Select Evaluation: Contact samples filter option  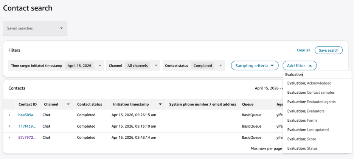point(311,92)
